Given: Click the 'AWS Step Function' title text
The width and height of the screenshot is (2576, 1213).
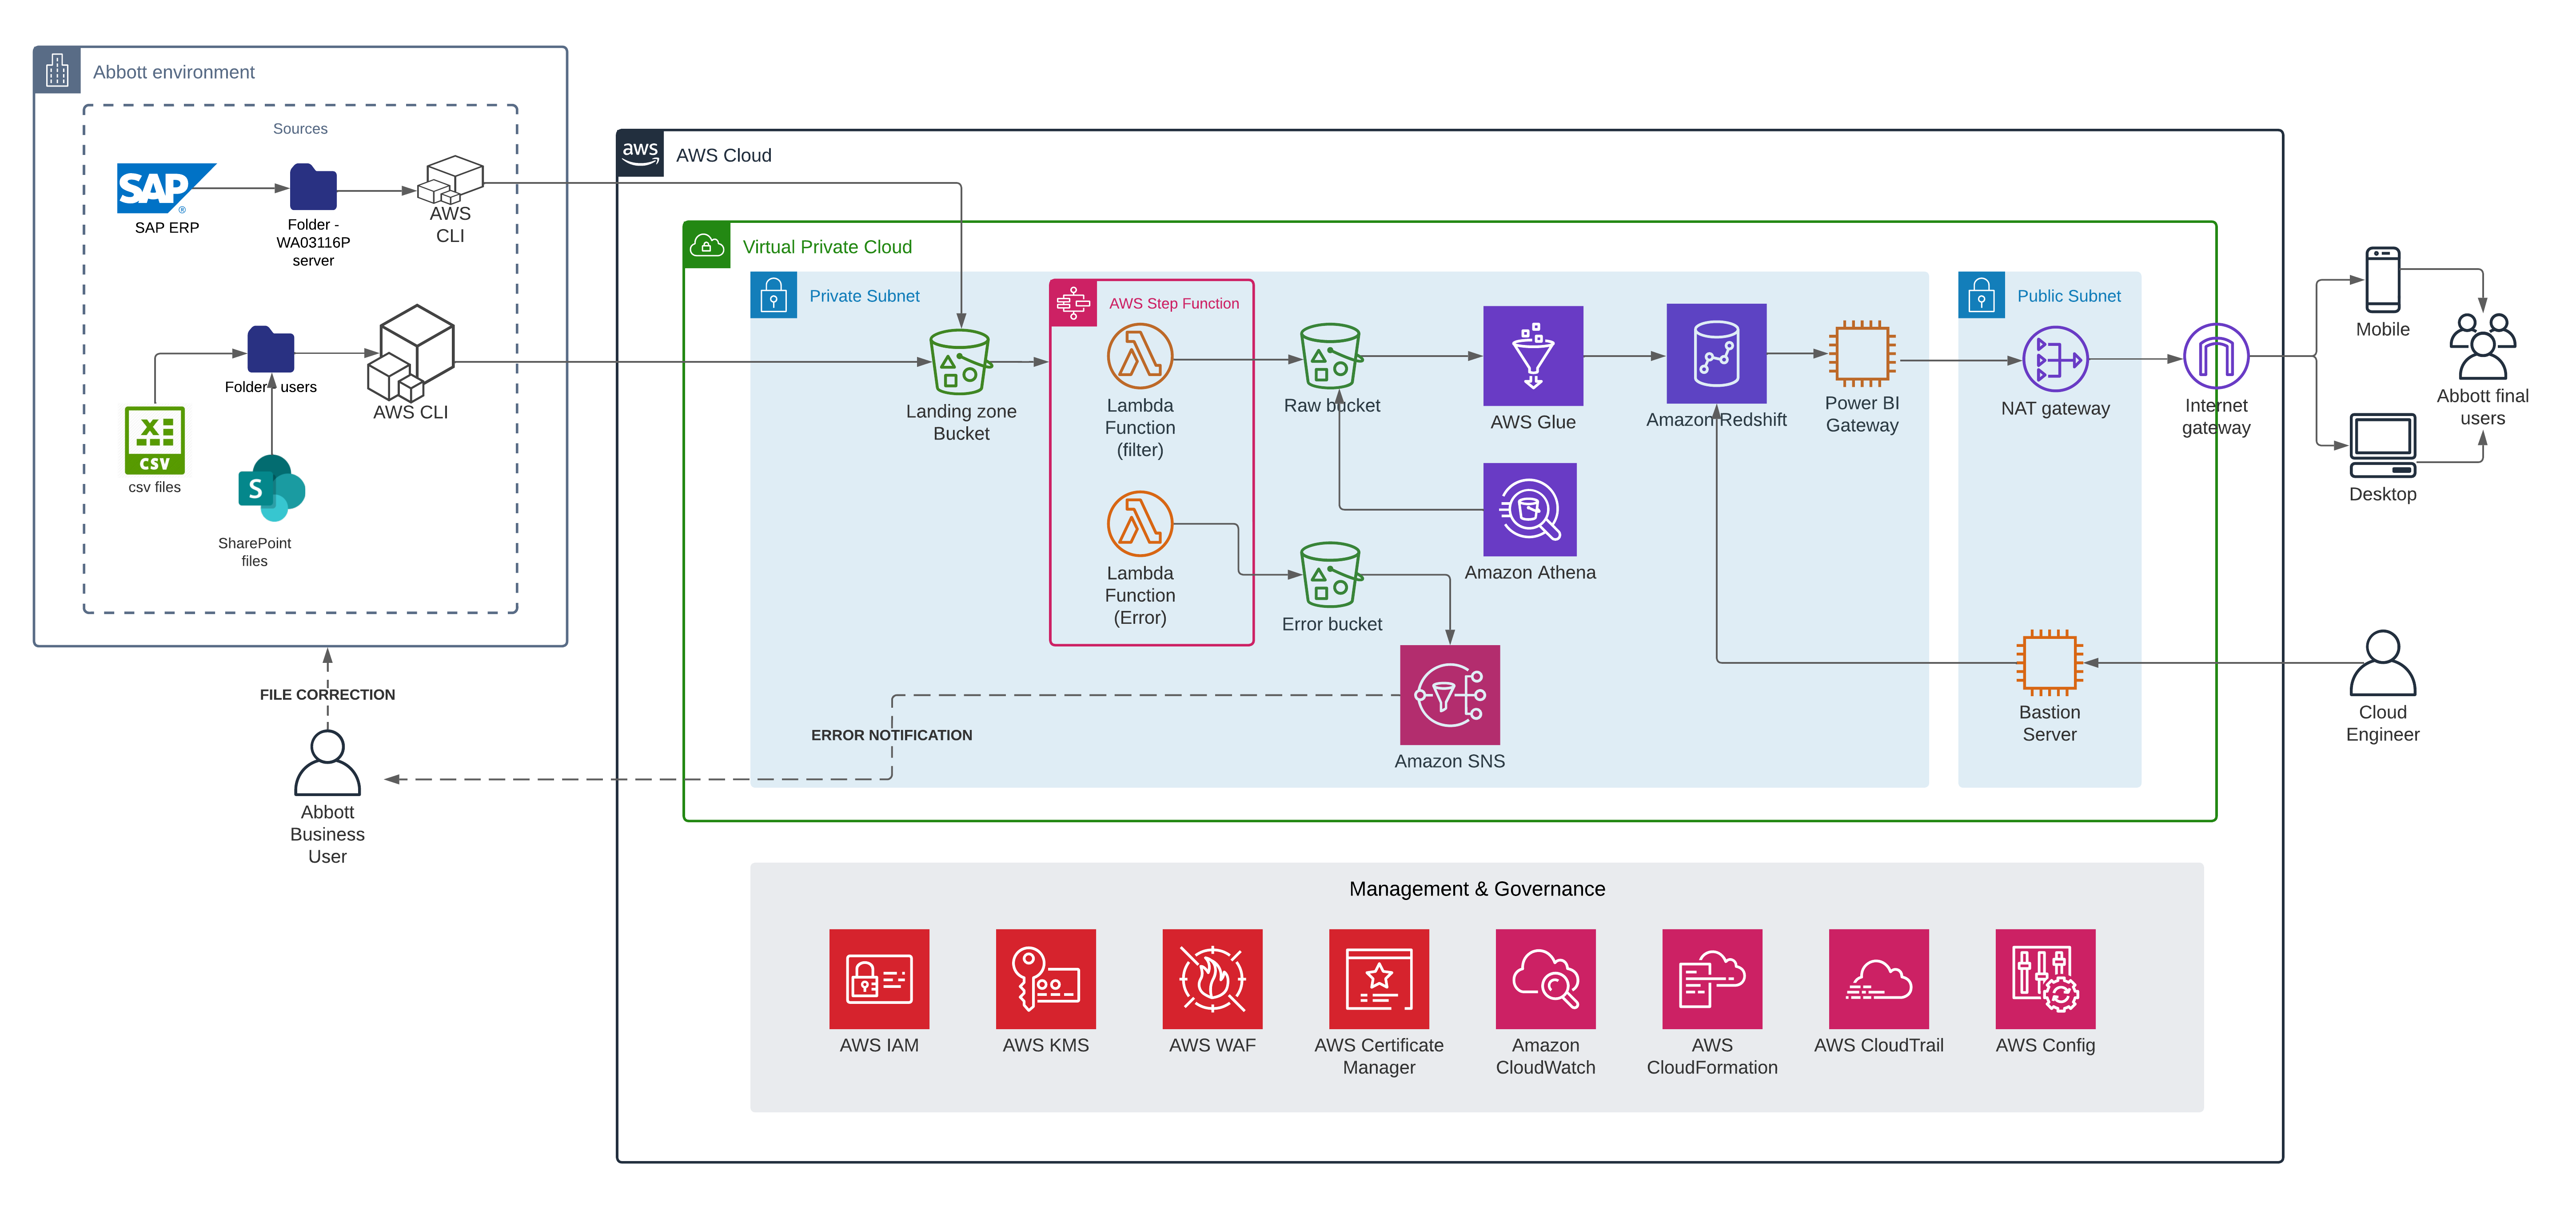Looking at the screenshot, I should tap(1174, 304).
